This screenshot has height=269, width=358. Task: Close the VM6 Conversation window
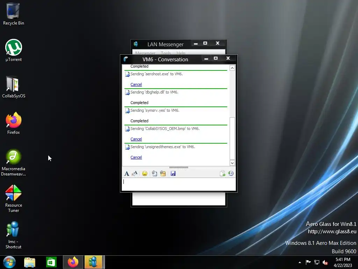pos(228,58)
